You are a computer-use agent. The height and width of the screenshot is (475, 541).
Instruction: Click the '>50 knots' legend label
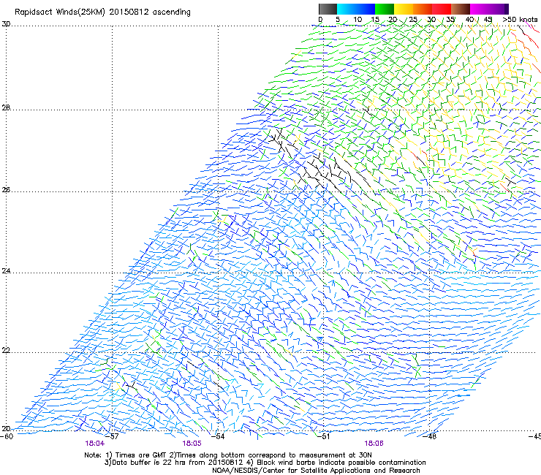point(520,19)
